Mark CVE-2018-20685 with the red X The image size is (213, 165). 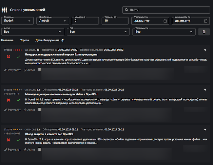pos(8,140)
